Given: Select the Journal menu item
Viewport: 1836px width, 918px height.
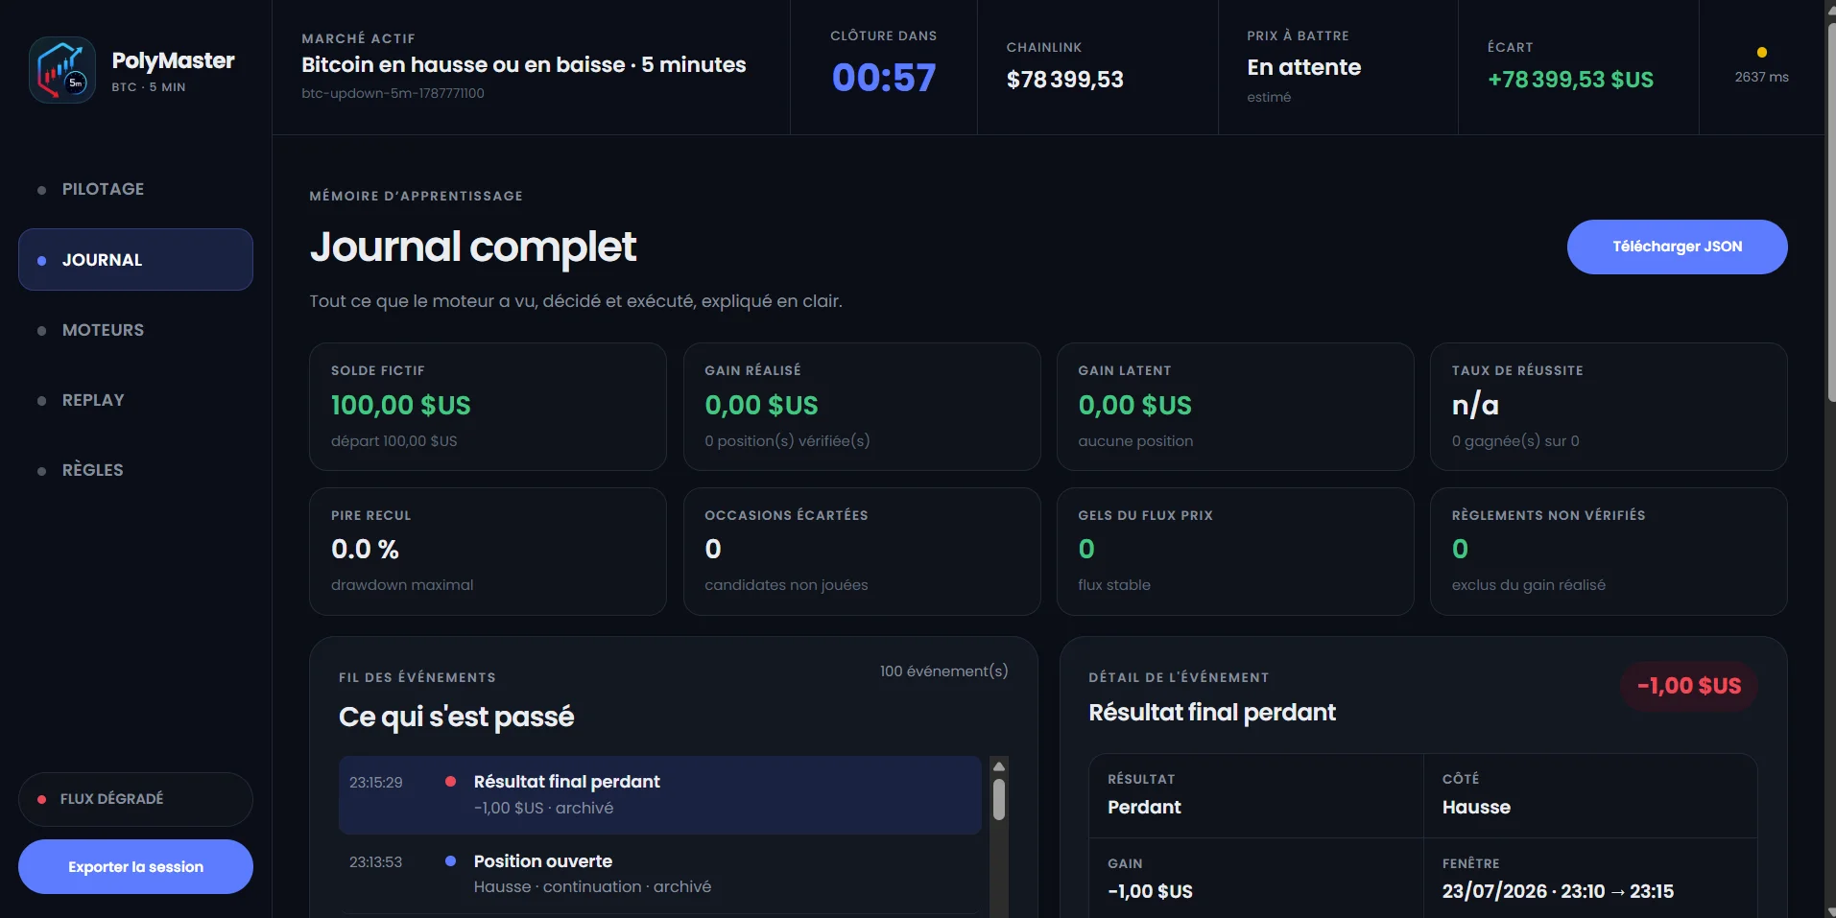Looking at the screenshot, I should pyautogui.click(x=135, y=259).
